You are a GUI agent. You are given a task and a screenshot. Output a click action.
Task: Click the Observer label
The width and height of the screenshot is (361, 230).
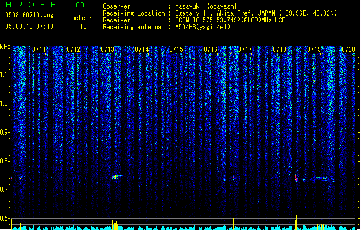coord(117,6)
